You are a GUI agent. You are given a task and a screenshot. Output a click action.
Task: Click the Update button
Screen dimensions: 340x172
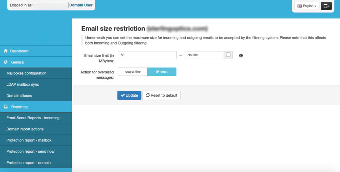pyautogui.click(x=129, y=95)
